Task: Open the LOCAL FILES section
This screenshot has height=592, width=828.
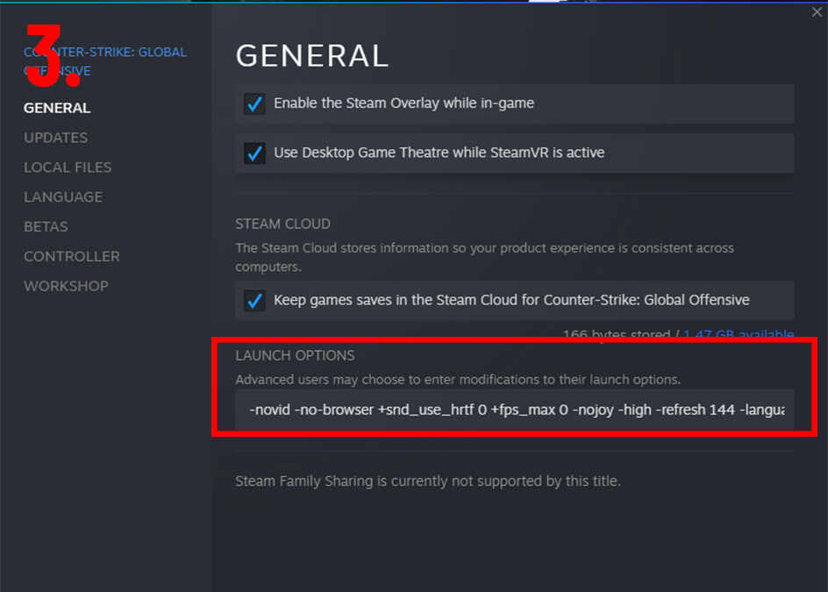Action: point(68,168)
